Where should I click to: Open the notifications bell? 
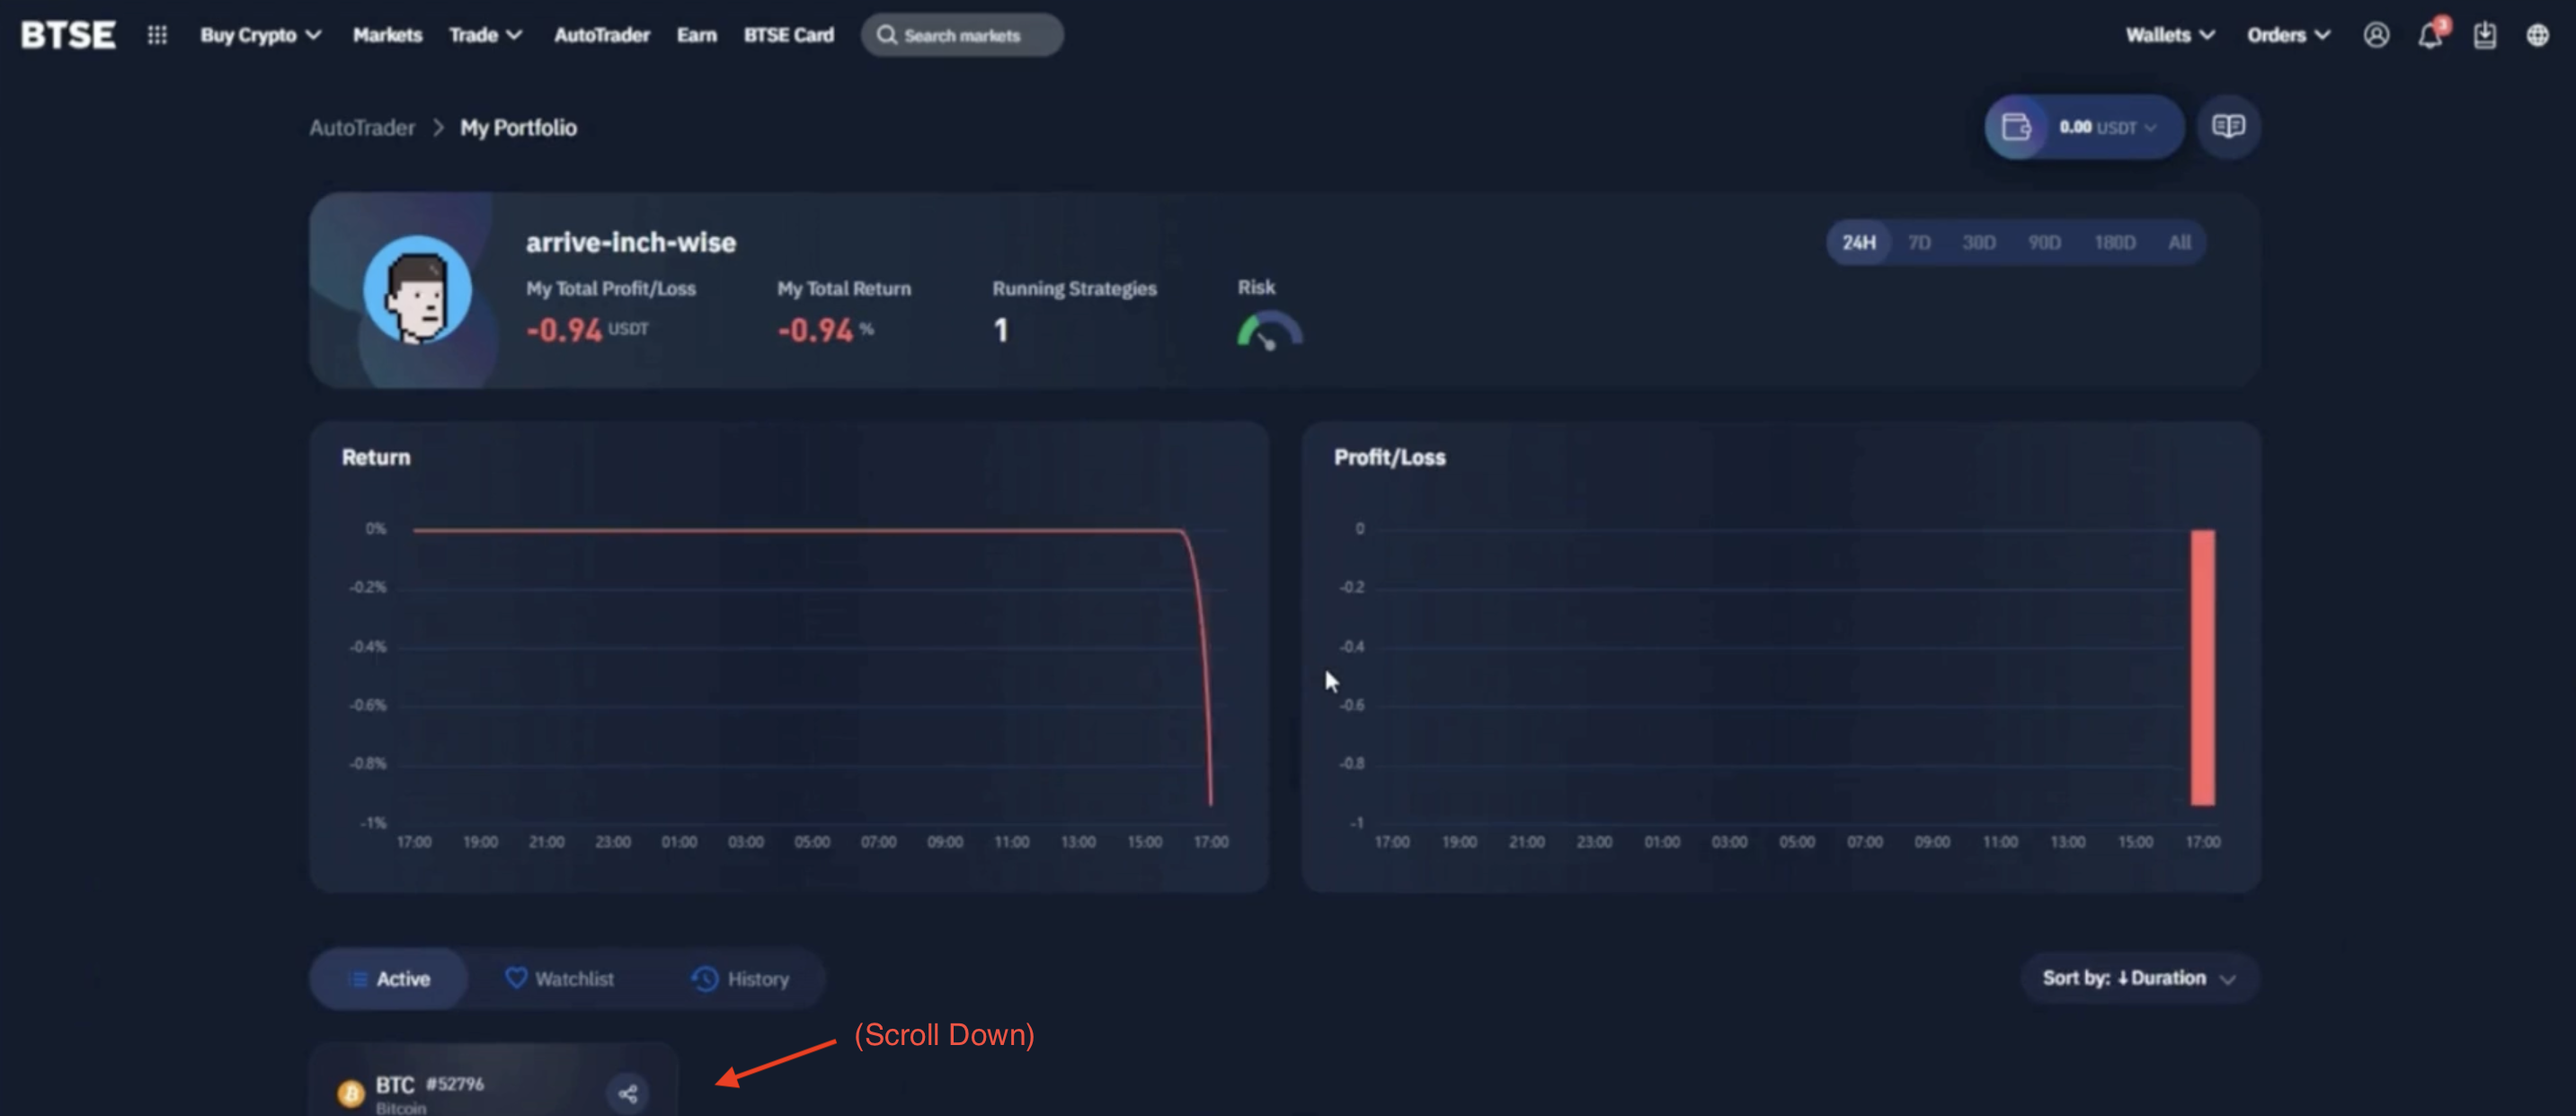coord(2430,35)
